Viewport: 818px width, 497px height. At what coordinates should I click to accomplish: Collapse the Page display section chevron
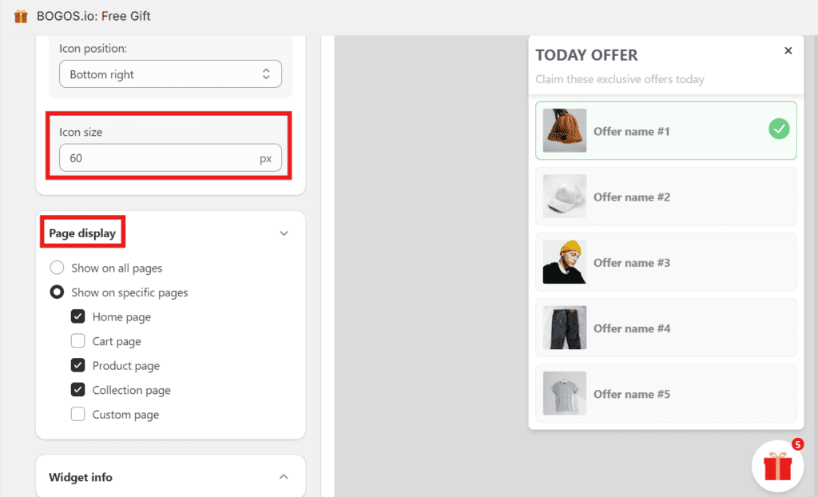(284, 233)
